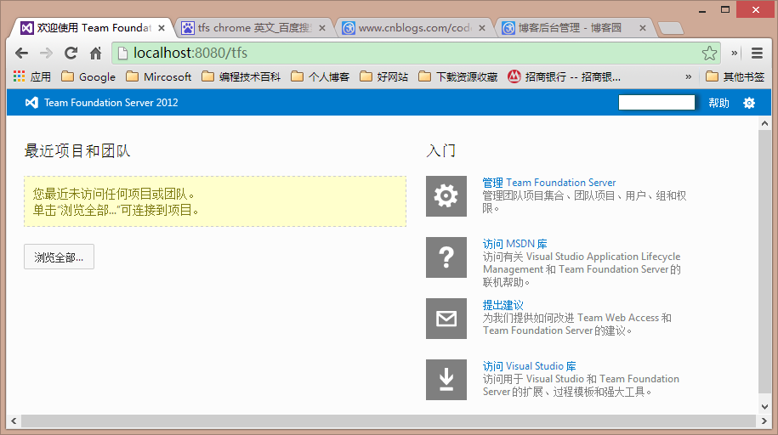Show hidden extensions via chevron next to star
Viewport: 778px width, 435px height.
tap(735, 53)
